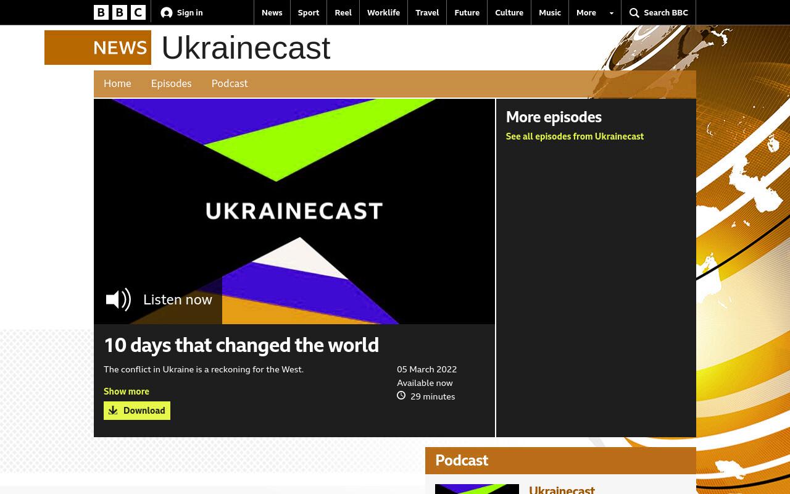Open the Ukrainecast link under Podcast
This screenshot has width=790, height=494.
click(x=562, y=490)
